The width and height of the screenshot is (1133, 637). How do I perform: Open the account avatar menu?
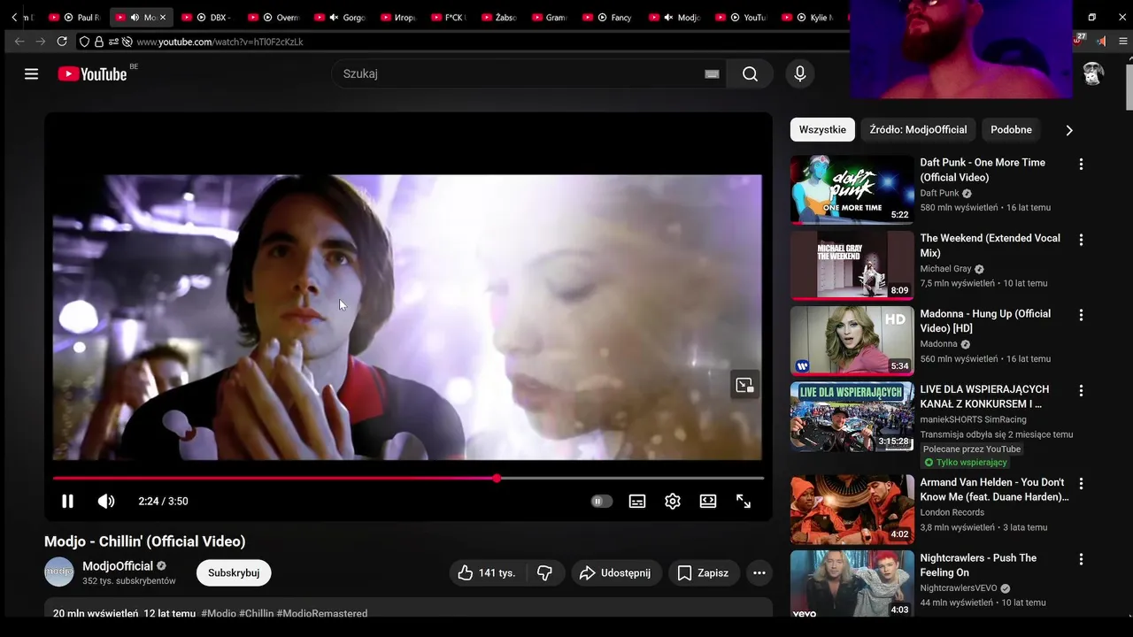pyautogui.click(x=1094, y=74)
